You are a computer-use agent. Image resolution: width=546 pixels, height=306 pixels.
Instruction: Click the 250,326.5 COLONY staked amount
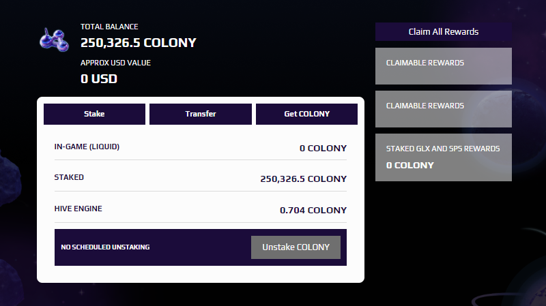pyautogui.click(x=303, y=179)
